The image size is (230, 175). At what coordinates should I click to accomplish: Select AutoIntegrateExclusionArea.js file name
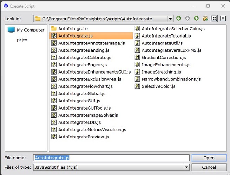click(90, 79)
